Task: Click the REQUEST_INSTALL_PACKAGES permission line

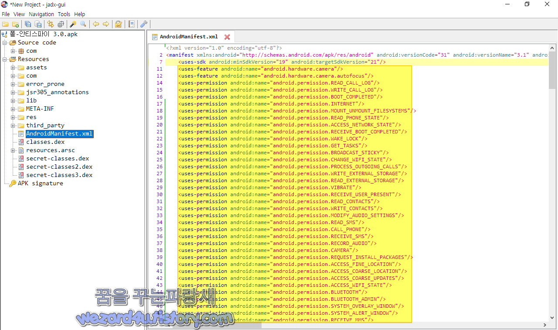Action: click(296, 257)
